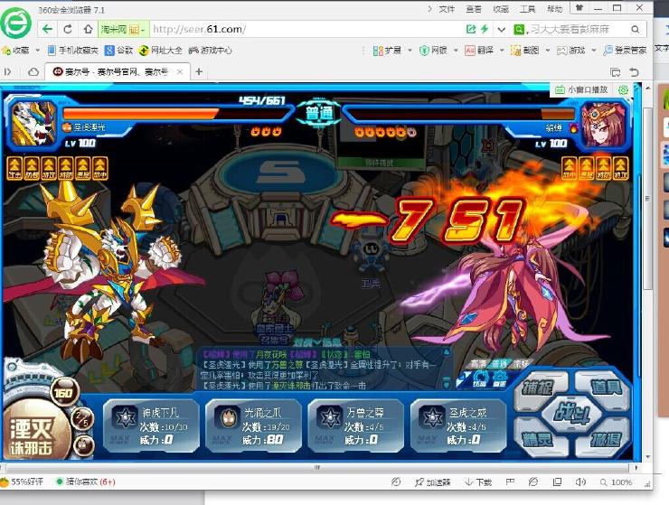Click the horizontal scrollbar below the game
This screenshot has height=505, width=669.
point(316,467)
